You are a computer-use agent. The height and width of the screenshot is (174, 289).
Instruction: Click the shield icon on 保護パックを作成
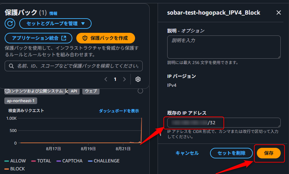click(x=85, y=38)
